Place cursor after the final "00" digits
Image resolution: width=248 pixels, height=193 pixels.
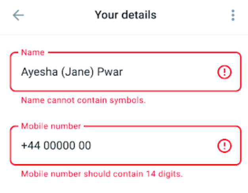[x=91, y=146]
